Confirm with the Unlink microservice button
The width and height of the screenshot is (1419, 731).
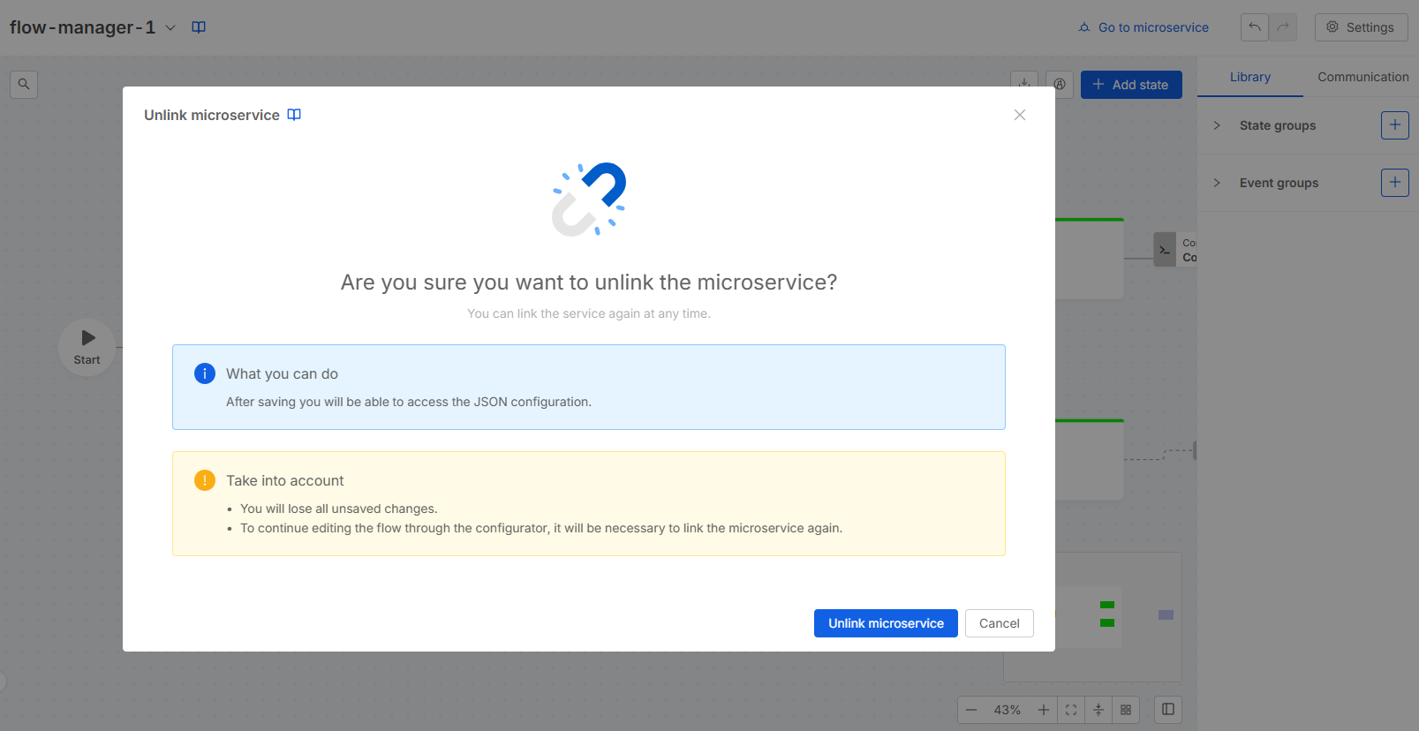coord(886,623)
